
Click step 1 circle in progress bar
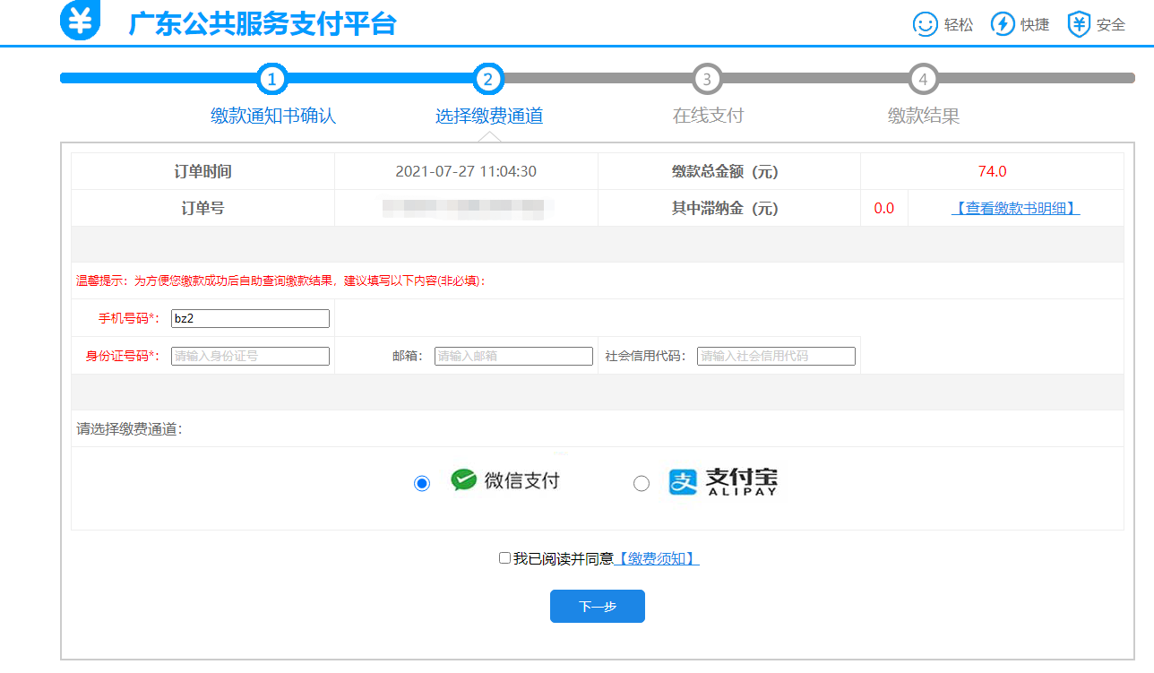272,79
